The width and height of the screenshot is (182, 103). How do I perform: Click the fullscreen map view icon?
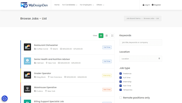112,36
